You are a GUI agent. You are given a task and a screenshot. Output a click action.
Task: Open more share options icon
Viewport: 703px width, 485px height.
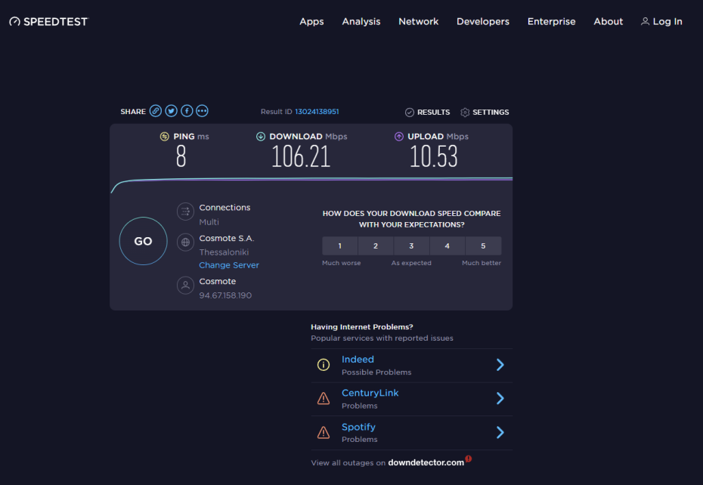coord(202,111)
